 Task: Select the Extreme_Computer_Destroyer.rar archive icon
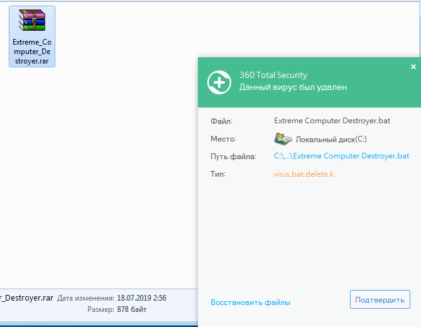point(32,20)
